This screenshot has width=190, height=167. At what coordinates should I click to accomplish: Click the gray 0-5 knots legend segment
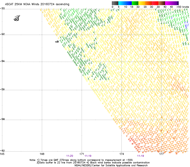(115, 3)
